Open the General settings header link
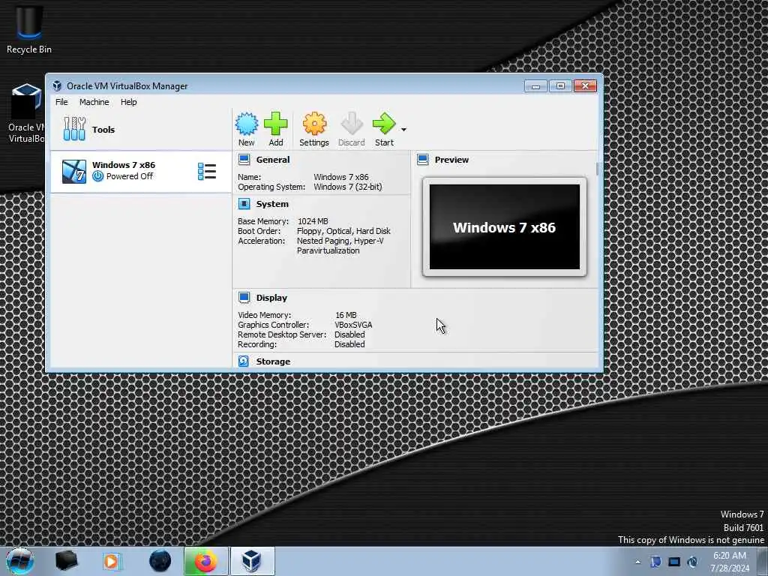The height and width of the screenshot is (576, 768). tap(273, 160)
